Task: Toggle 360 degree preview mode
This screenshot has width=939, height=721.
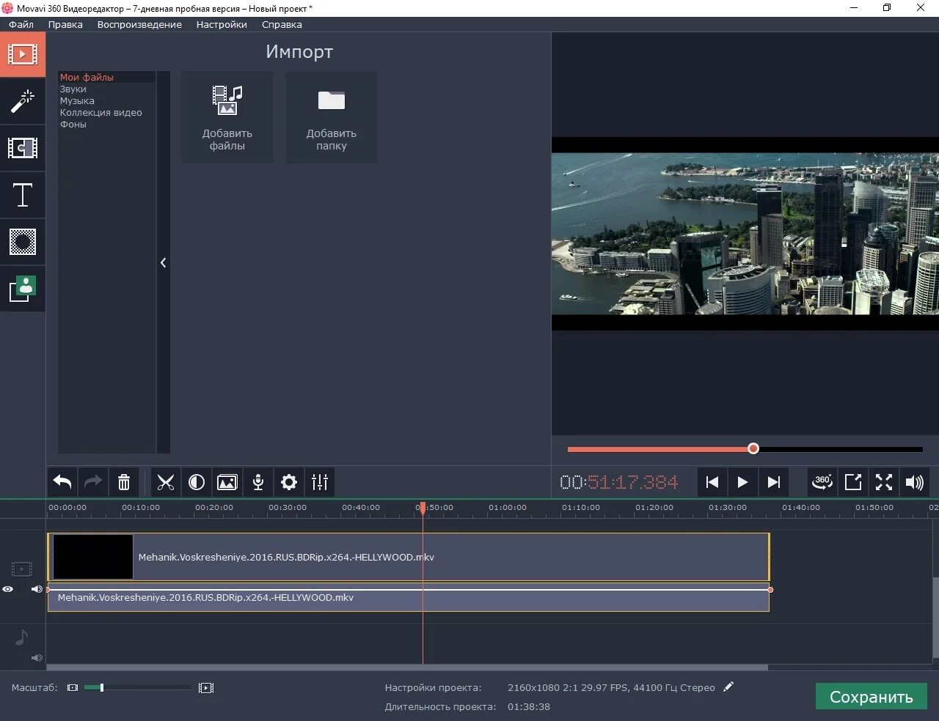Action: (822, 482)
